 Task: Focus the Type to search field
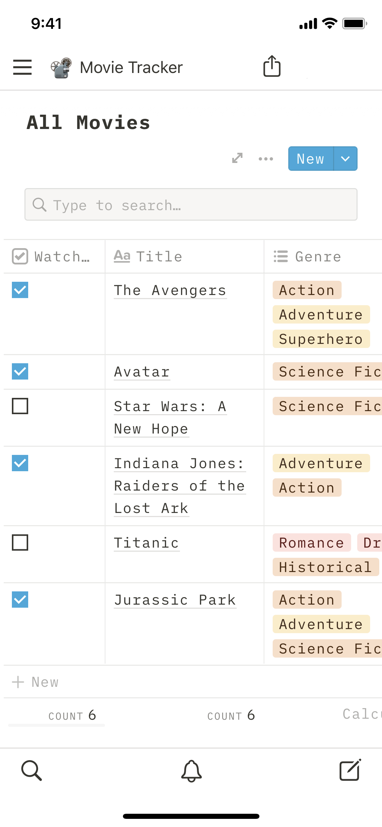coord(191,205)
